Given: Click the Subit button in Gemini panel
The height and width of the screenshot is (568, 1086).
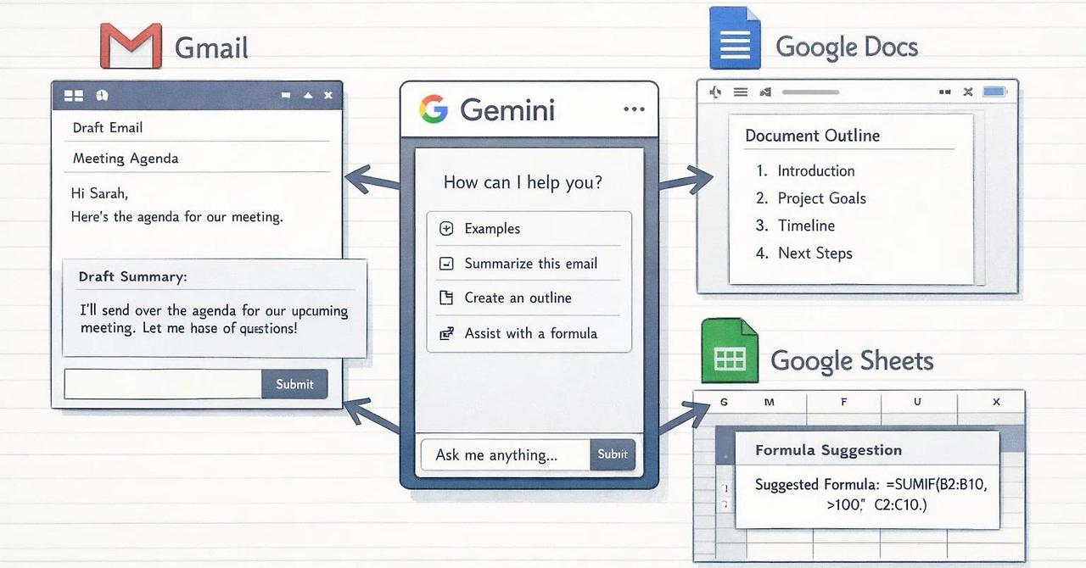Looking at the screenshot, I should tap(613, 454).
